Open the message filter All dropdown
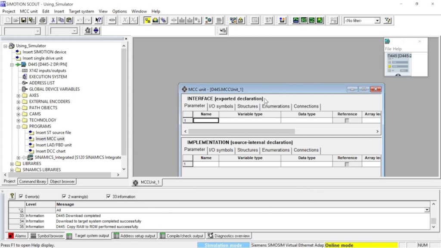 tap(427, 210)
